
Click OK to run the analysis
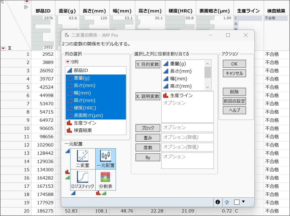pyautogui.click(x=234, y=64)
